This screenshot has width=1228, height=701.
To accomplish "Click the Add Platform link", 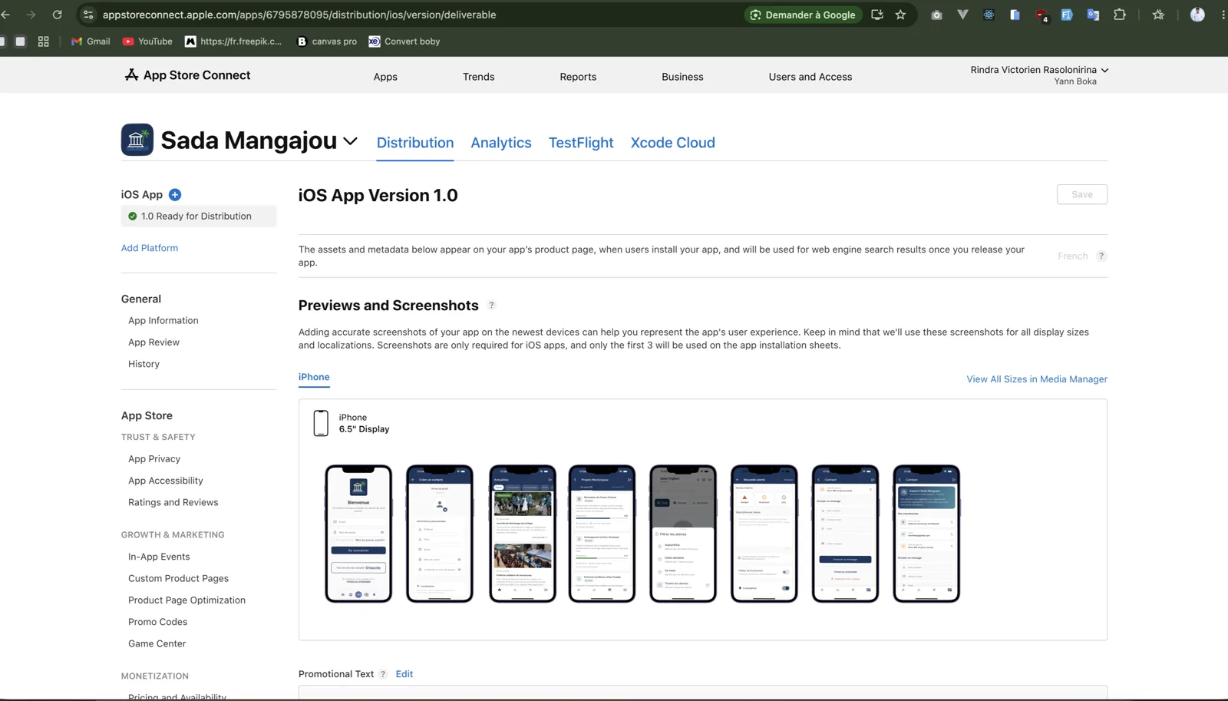I will click(x=150, y=248).
